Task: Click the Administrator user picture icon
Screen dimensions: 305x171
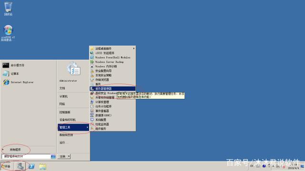Action: pos(73,68)
